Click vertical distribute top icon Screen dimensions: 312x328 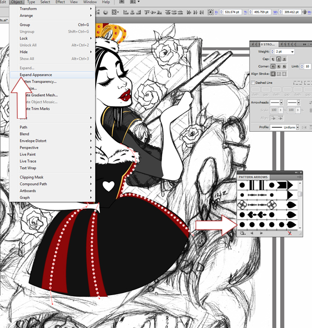pyautogui.click(x=168, y=12)
